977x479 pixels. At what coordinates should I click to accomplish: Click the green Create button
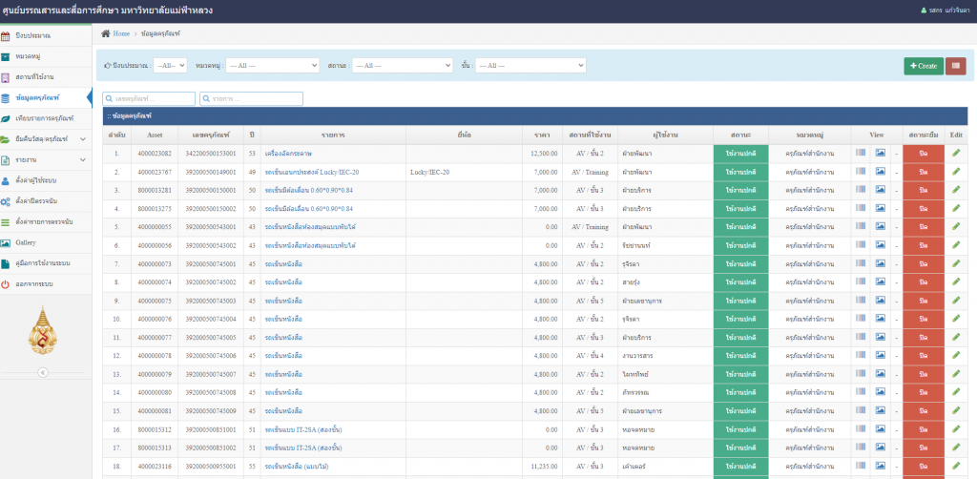pyautogui.click(x=923, y=66)
